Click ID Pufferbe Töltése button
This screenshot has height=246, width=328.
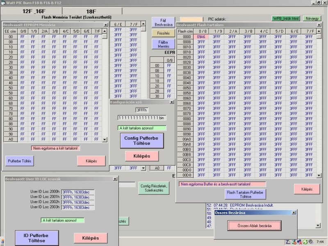[x=36, y=238]
